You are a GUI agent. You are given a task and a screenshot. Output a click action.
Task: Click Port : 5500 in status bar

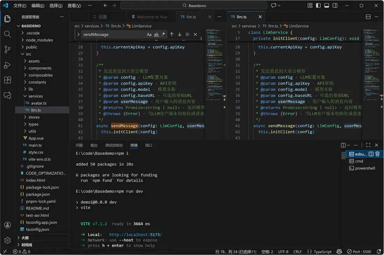[x=359, y=252]
